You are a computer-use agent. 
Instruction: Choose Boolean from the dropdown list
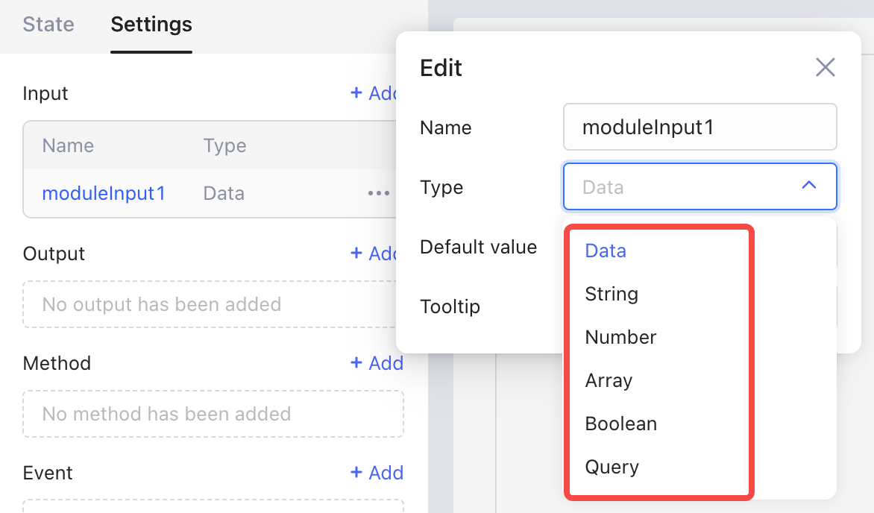(620, 424)
